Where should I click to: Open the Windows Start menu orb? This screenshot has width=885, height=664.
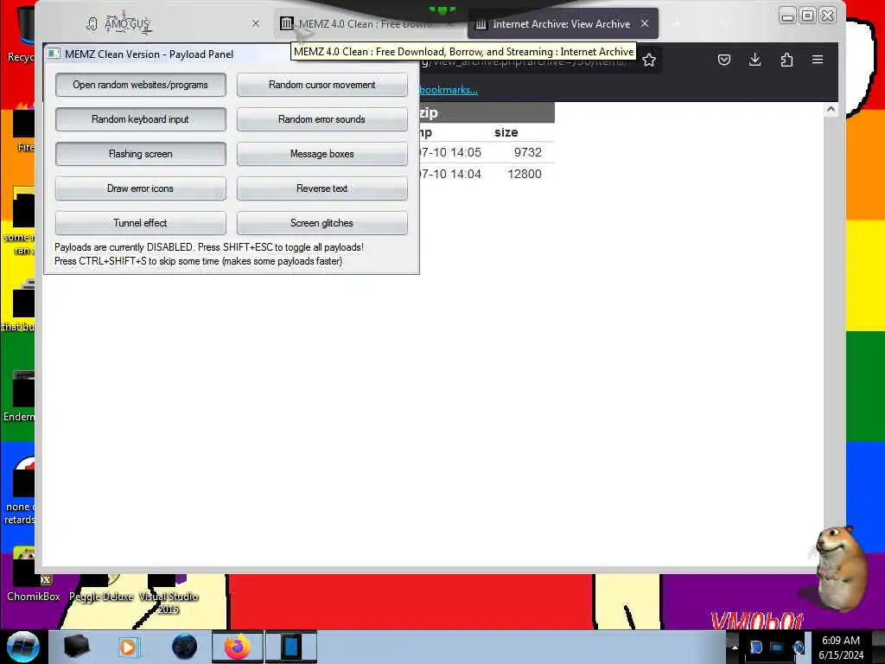22,647
